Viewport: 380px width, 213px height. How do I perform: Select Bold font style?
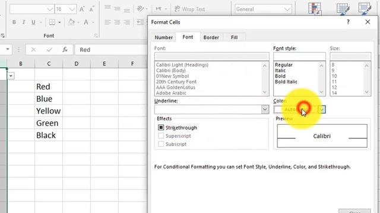pyautogui.click(x=280, y=76)
